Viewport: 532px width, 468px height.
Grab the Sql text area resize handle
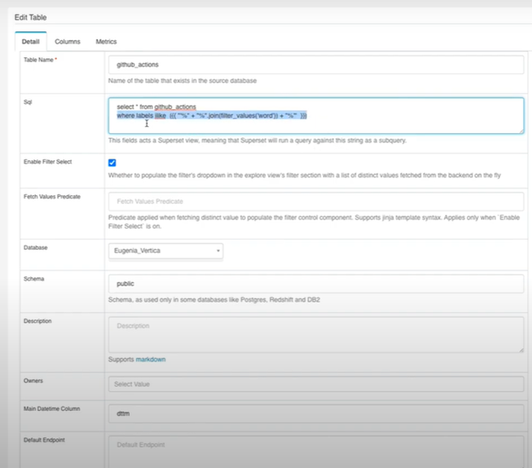[x=520, y=130]
